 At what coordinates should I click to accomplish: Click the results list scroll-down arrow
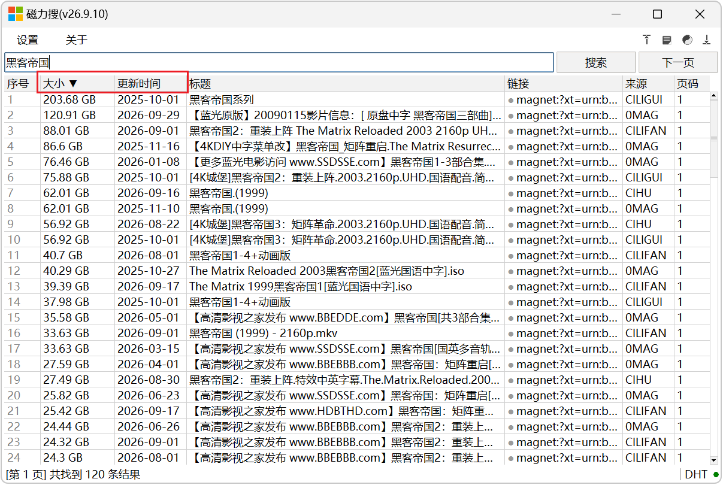click(713, 460)
